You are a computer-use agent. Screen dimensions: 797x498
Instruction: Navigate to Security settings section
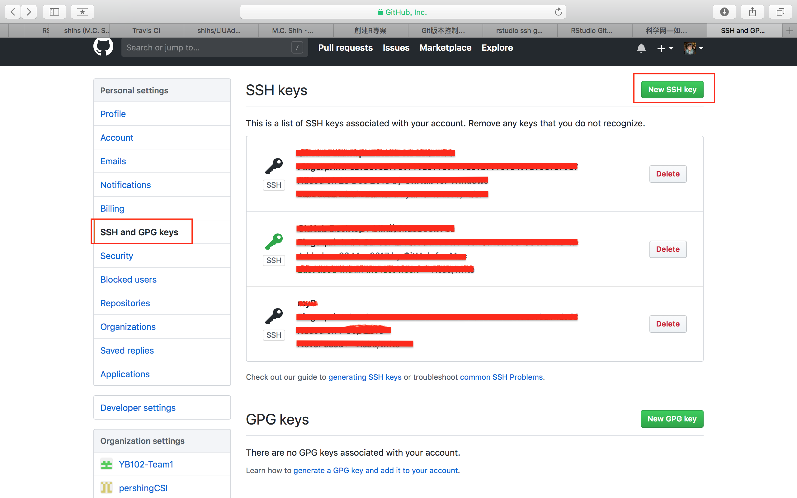pyautogui.click(x=116, y=255)
